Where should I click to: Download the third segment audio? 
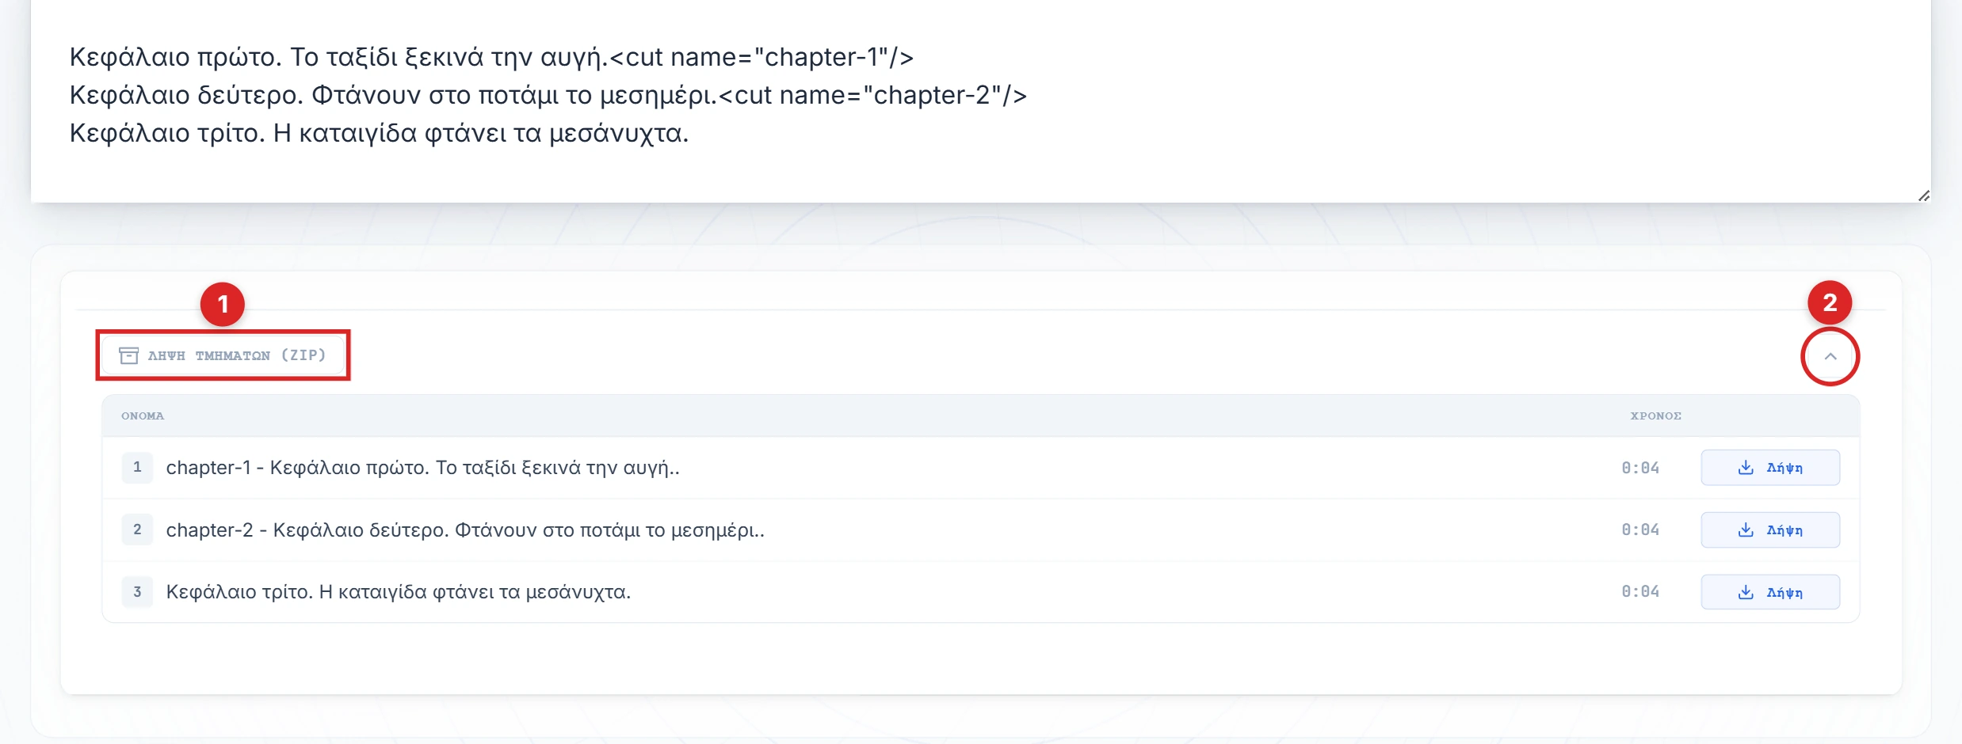click(x=1769, y=592)
